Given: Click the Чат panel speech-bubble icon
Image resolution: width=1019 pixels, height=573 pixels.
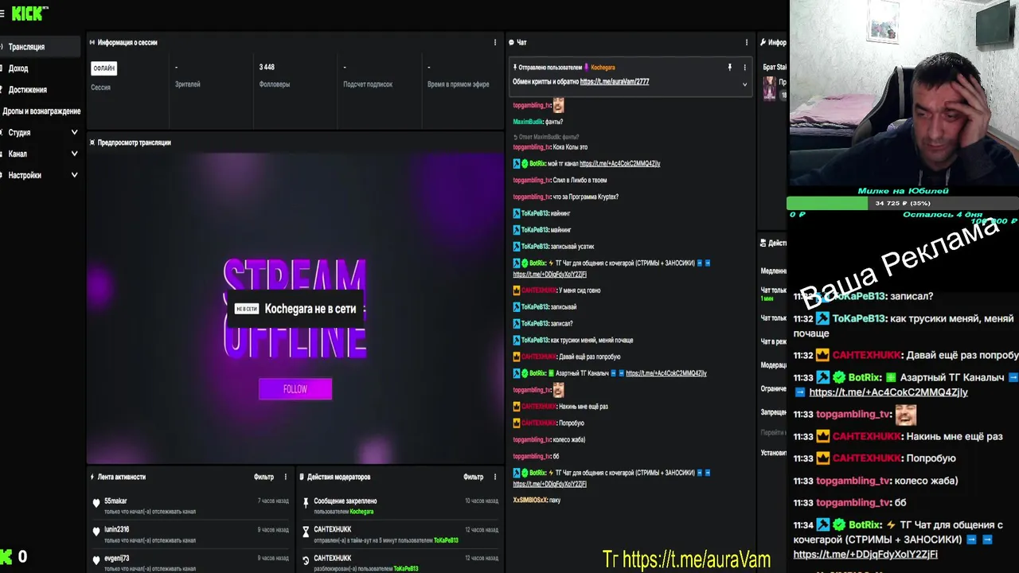Looking at the screenshot, I should [511, 42].
